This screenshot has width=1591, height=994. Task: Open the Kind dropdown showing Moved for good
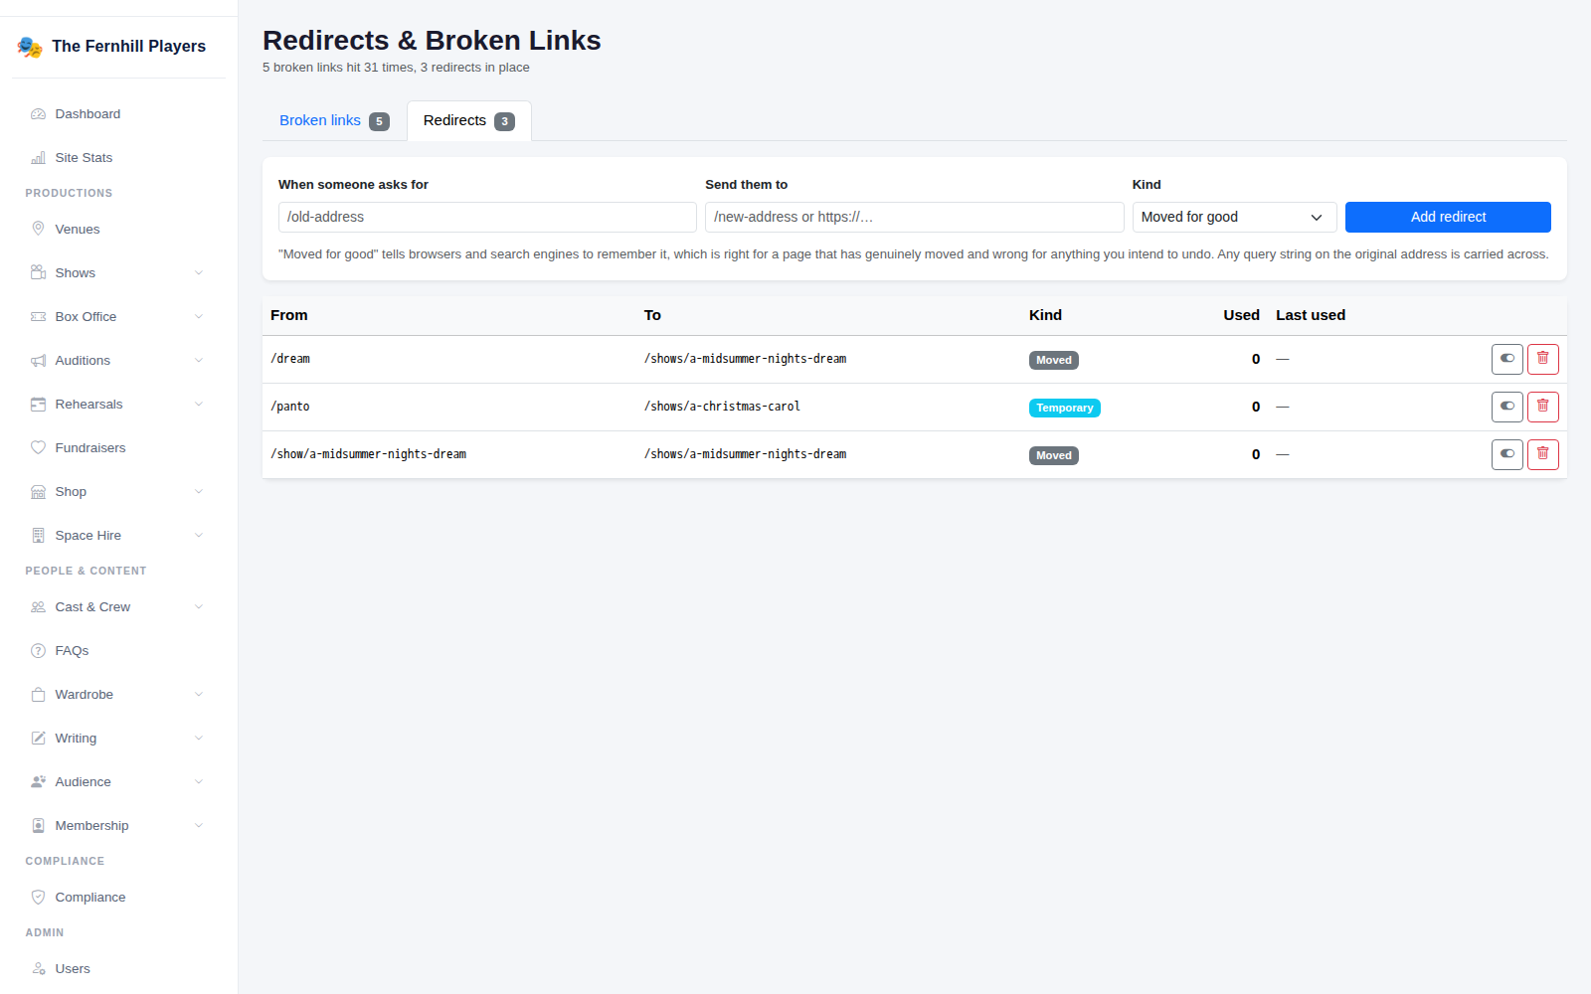pyautogui.click(x=1234, y=218)
